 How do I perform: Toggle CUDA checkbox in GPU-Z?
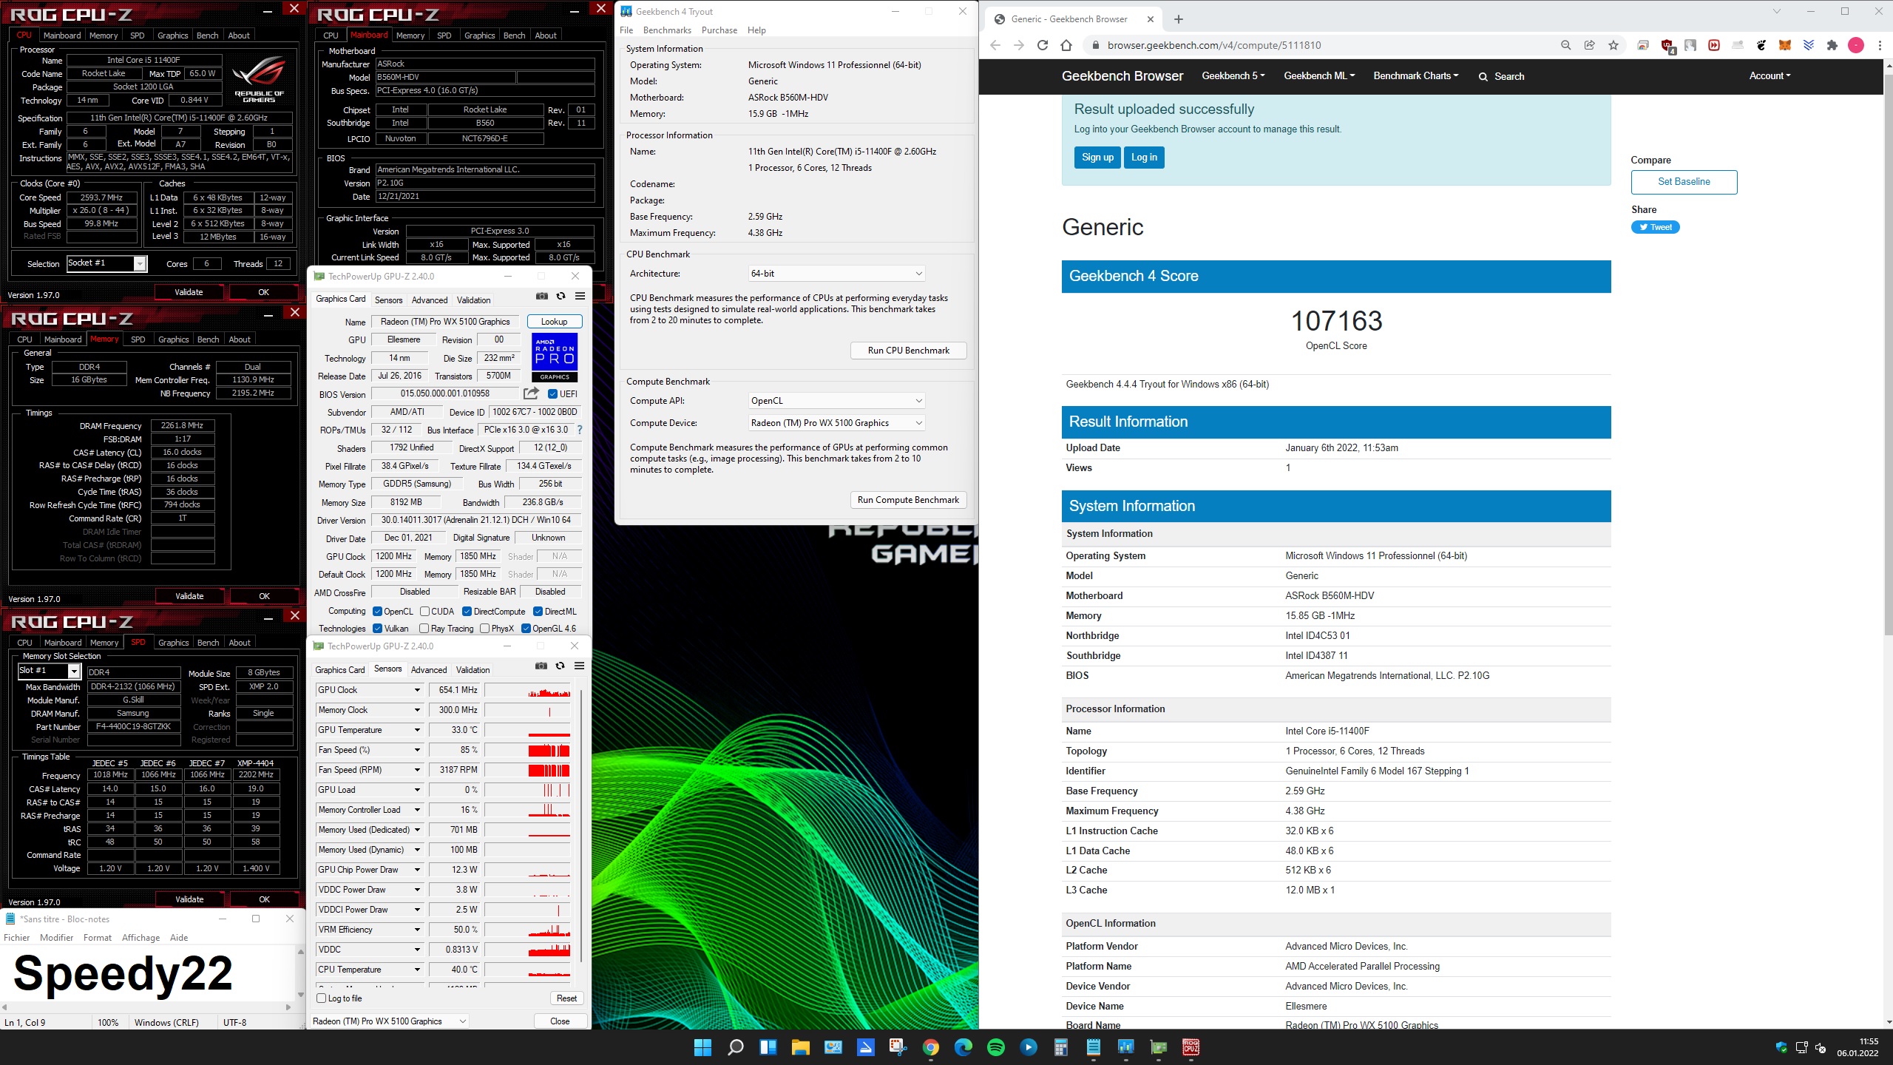(424, 612)
